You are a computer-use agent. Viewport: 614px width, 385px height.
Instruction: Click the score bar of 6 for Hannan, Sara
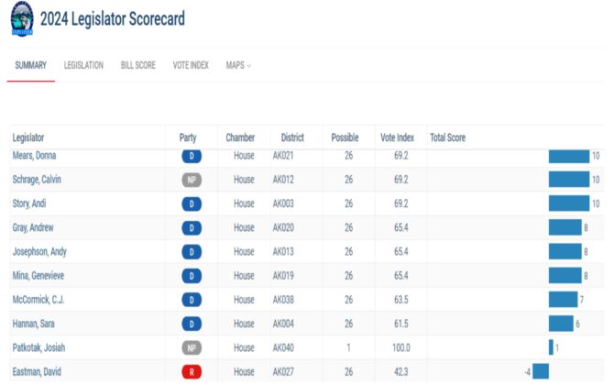click(561, 324)
